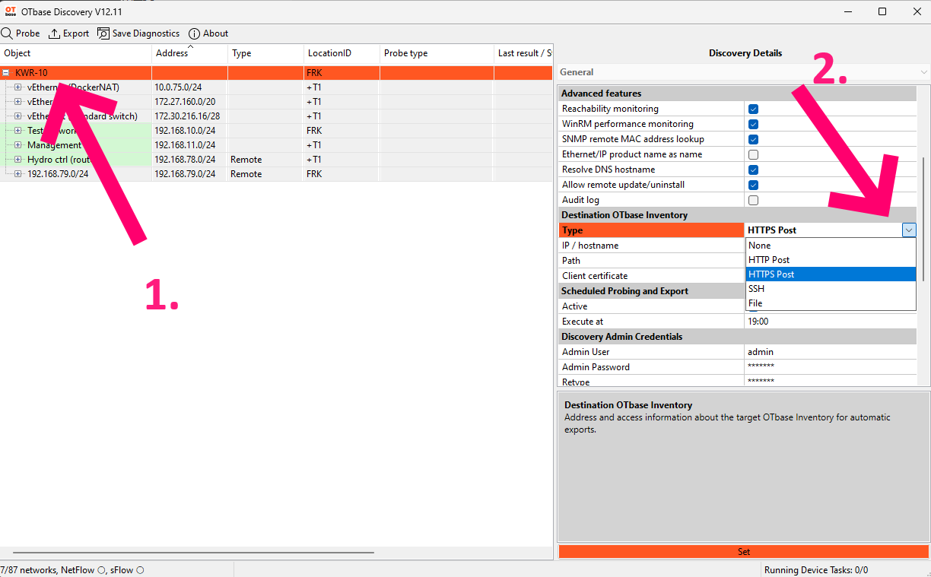The image size is (931, 577).
Task: Sort by the Probe type column header
Action: coord(437,53)
